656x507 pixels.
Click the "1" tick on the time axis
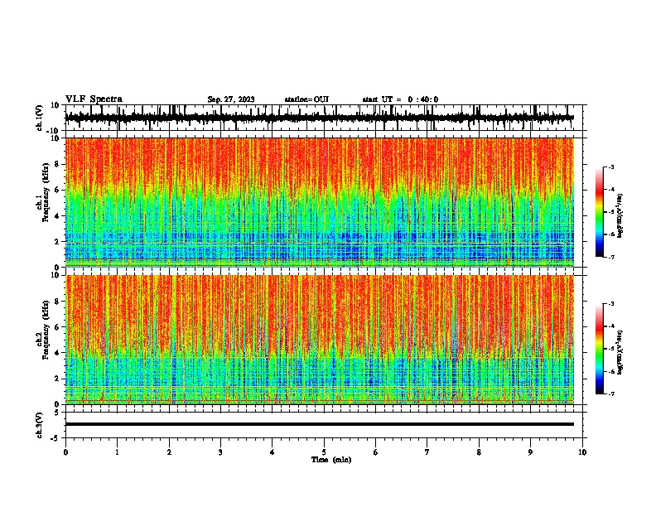tap(117, 452)
